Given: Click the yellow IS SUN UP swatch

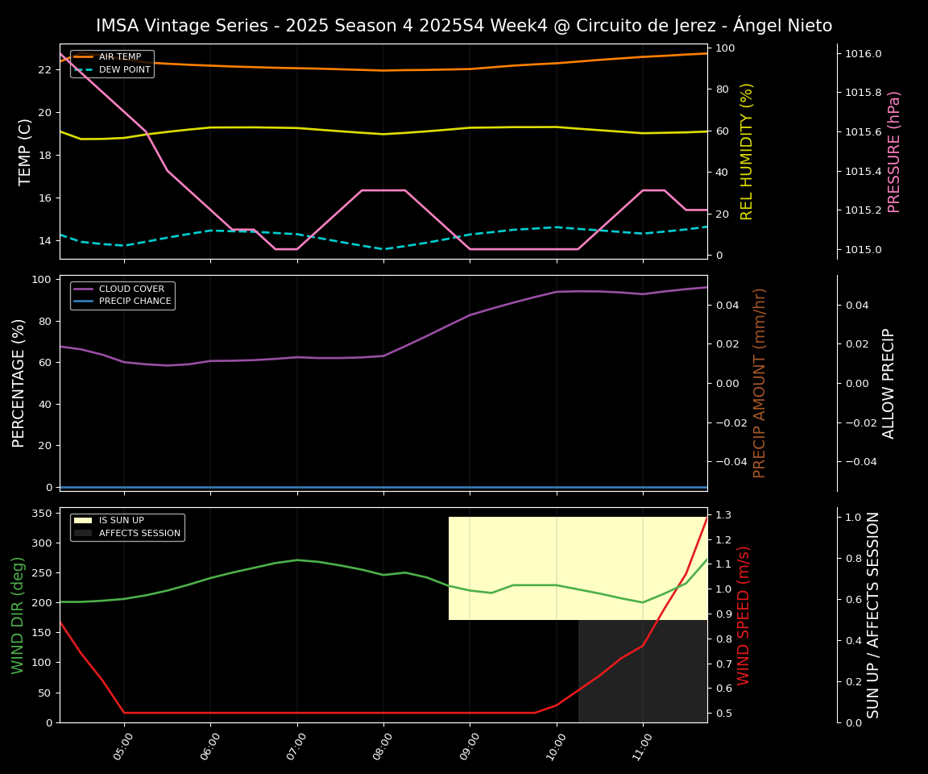Looking at the screenshot, I should click(83, 521).
